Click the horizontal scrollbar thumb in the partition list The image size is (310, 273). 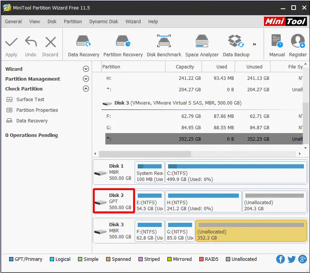145,154
